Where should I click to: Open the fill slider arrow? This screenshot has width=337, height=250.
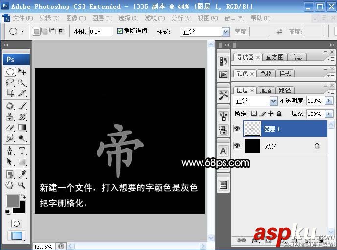coord(329,114)
